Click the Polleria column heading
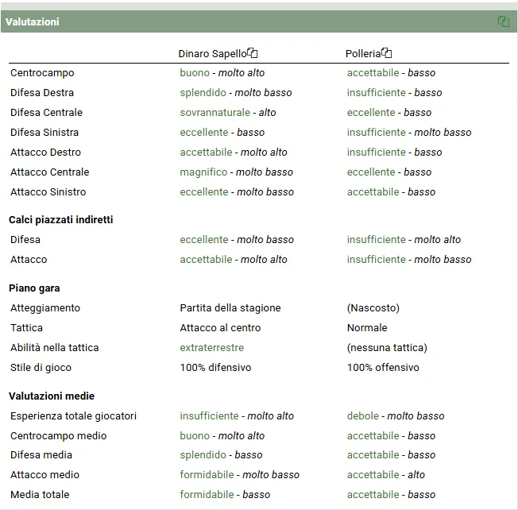Screen dimensions: 518x510 pyautogui.click(x=363, y=54)
